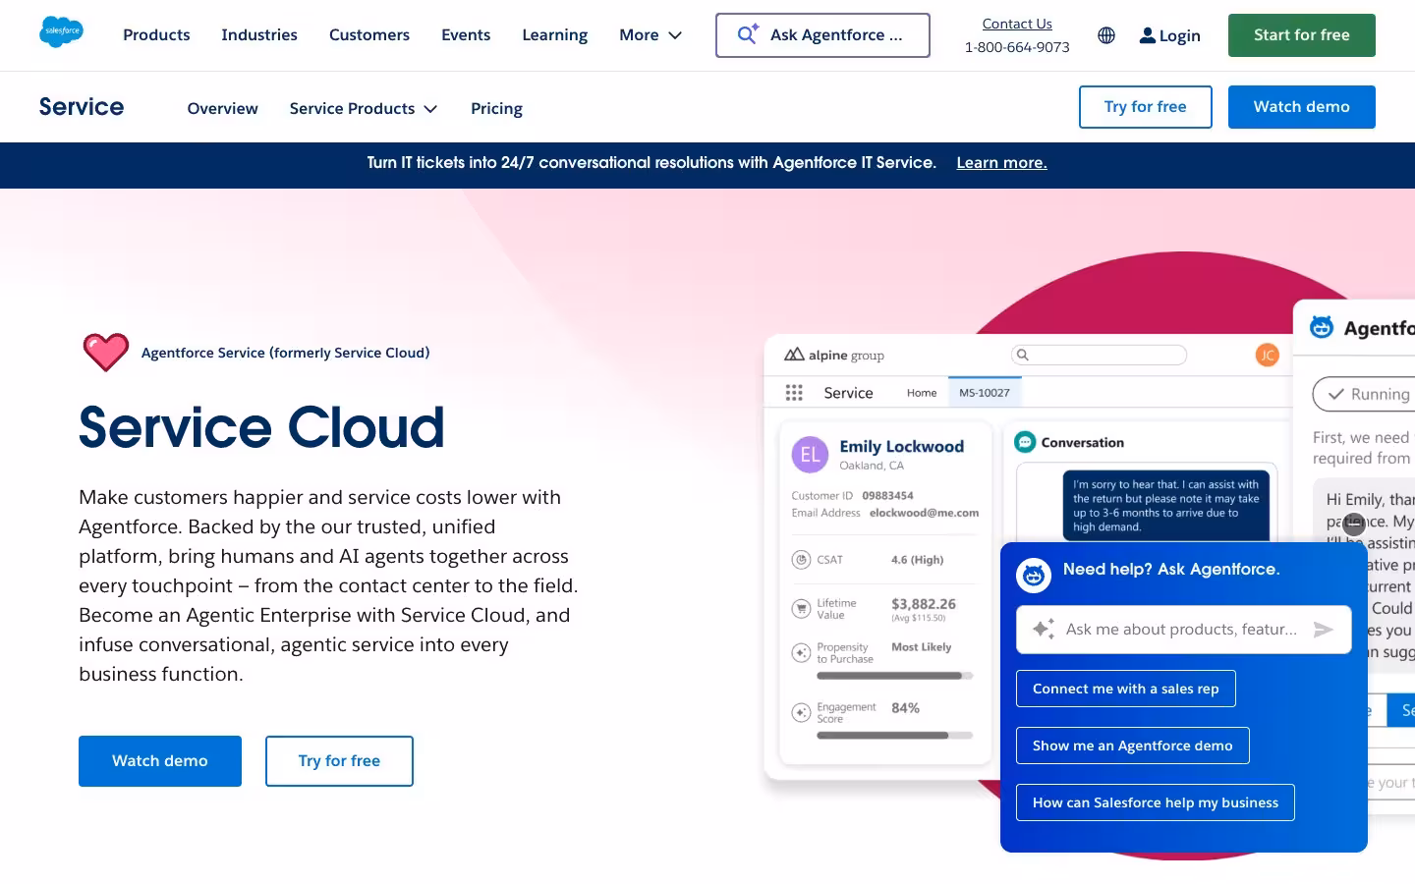This screenshot has height=884, width=1415.
Task: Expand the More menu in top navigation
Action: tap(651, 35)
